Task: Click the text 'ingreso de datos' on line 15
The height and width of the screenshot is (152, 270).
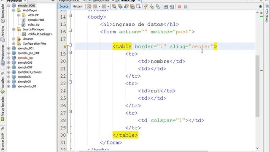Action: coord(138,24)
